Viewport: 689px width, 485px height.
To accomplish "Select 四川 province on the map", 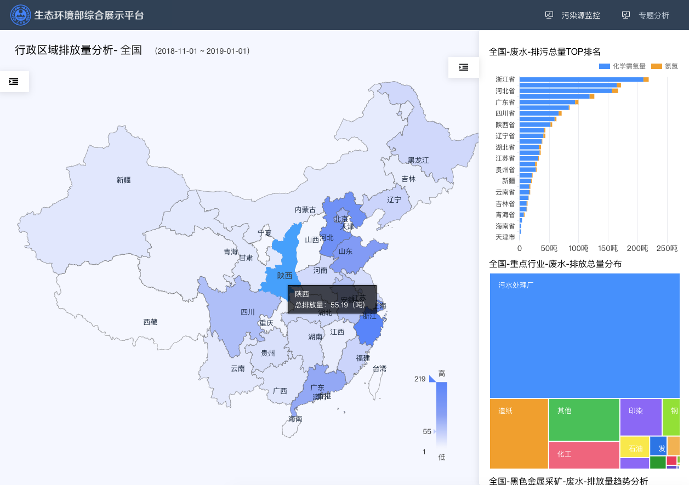I will click(248, 312).
